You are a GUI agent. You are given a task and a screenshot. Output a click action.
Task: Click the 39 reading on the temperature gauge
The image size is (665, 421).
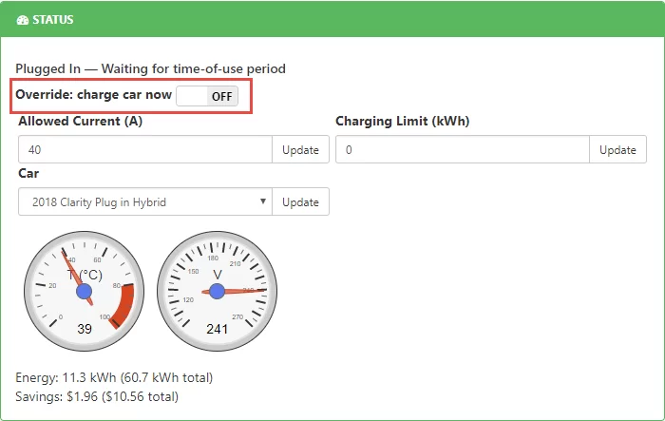coord(84,329)
